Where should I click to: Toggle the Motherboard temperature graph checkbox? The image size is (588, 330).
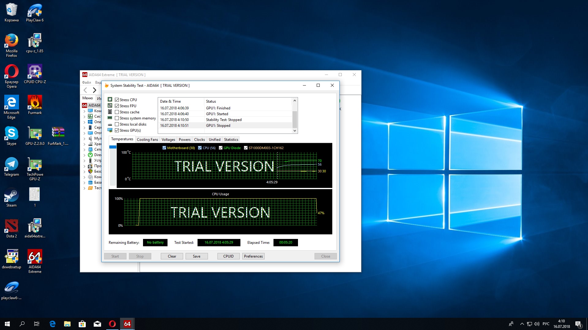coord(164,148)
